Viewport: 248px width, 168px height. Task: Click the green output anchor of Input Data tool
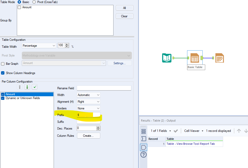[x=173, y=58]
